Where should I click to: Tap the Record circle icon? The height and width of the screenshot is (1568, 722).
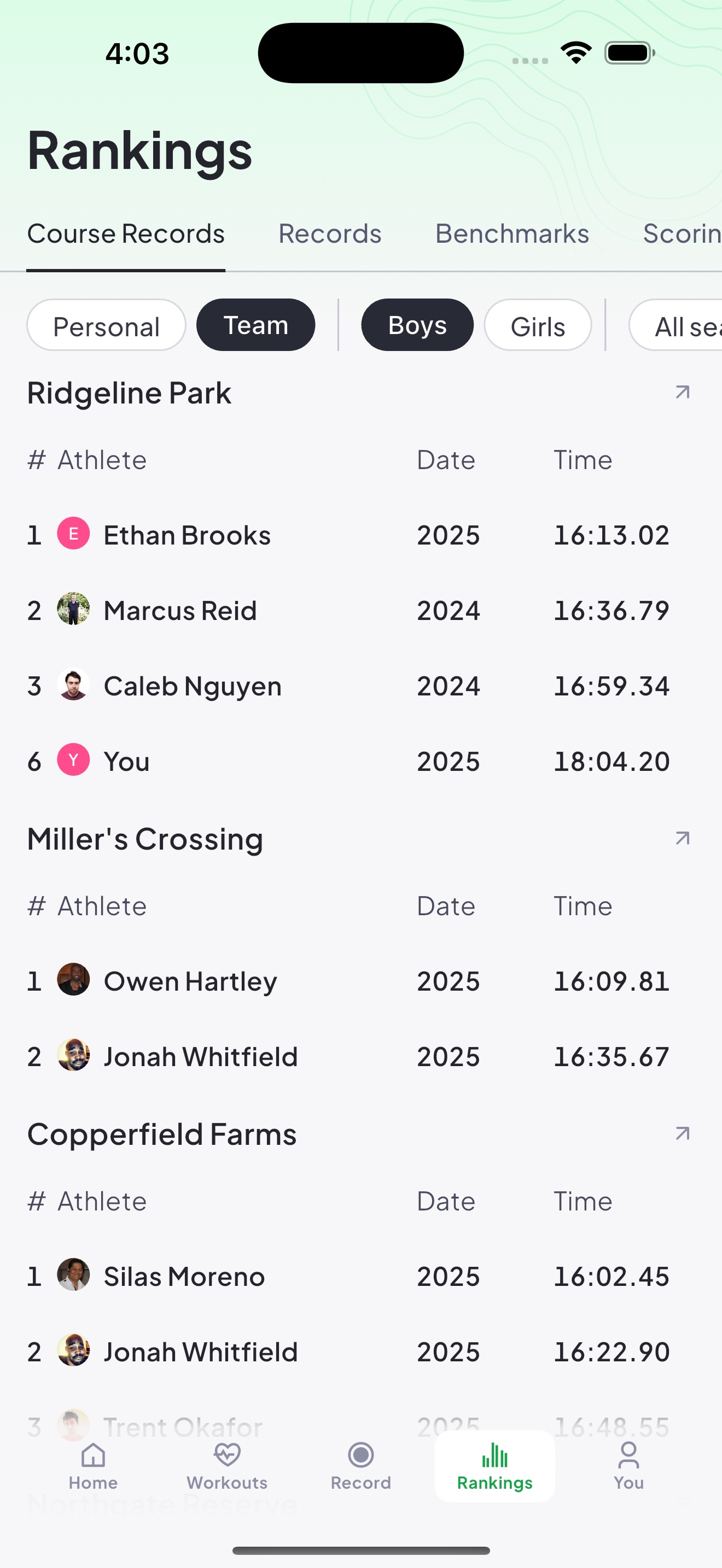click(x=361, y=1455)
